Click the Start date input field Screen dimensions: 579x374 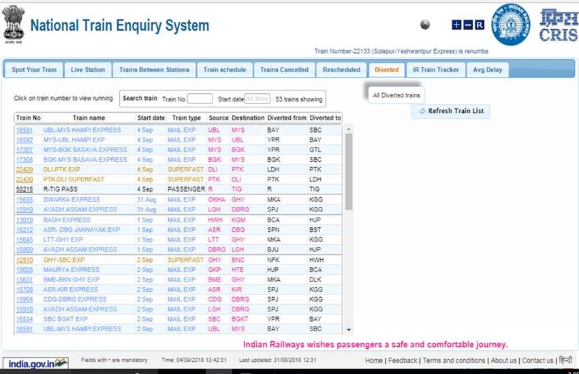click(x=257, y=99)
